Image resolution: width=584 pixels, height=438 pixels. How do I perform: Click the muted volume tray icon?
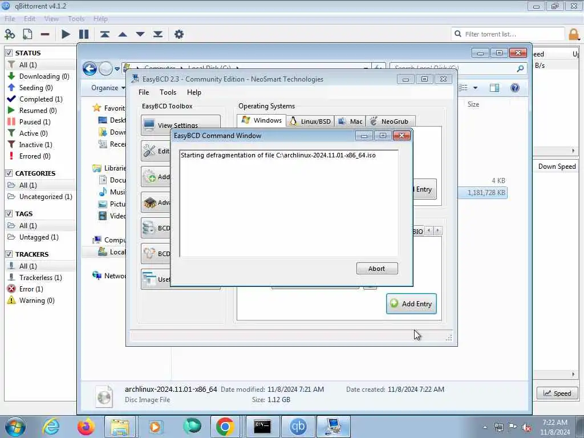coord(526,427)
